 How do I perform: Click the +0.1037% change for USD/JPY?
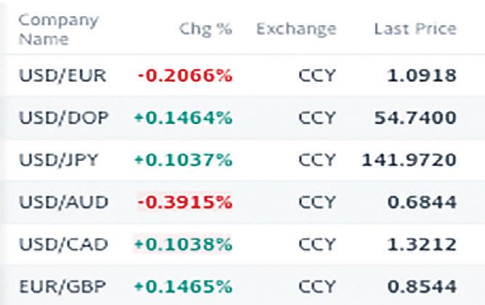click(x=182, y=159)
